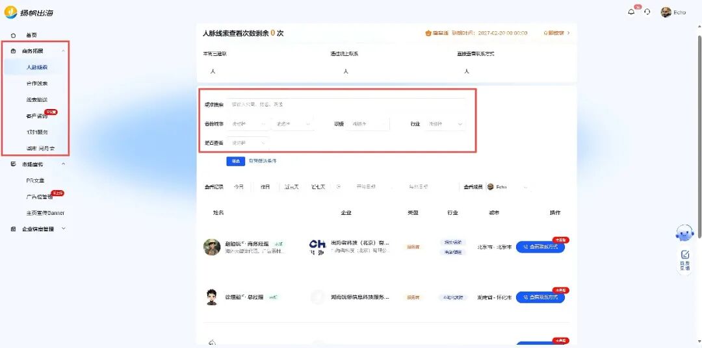Image resolution: width=702 pixels, height=348 pixels.
Task: Open 客户咨询 in the sidebar
Action: pos(36,116)
